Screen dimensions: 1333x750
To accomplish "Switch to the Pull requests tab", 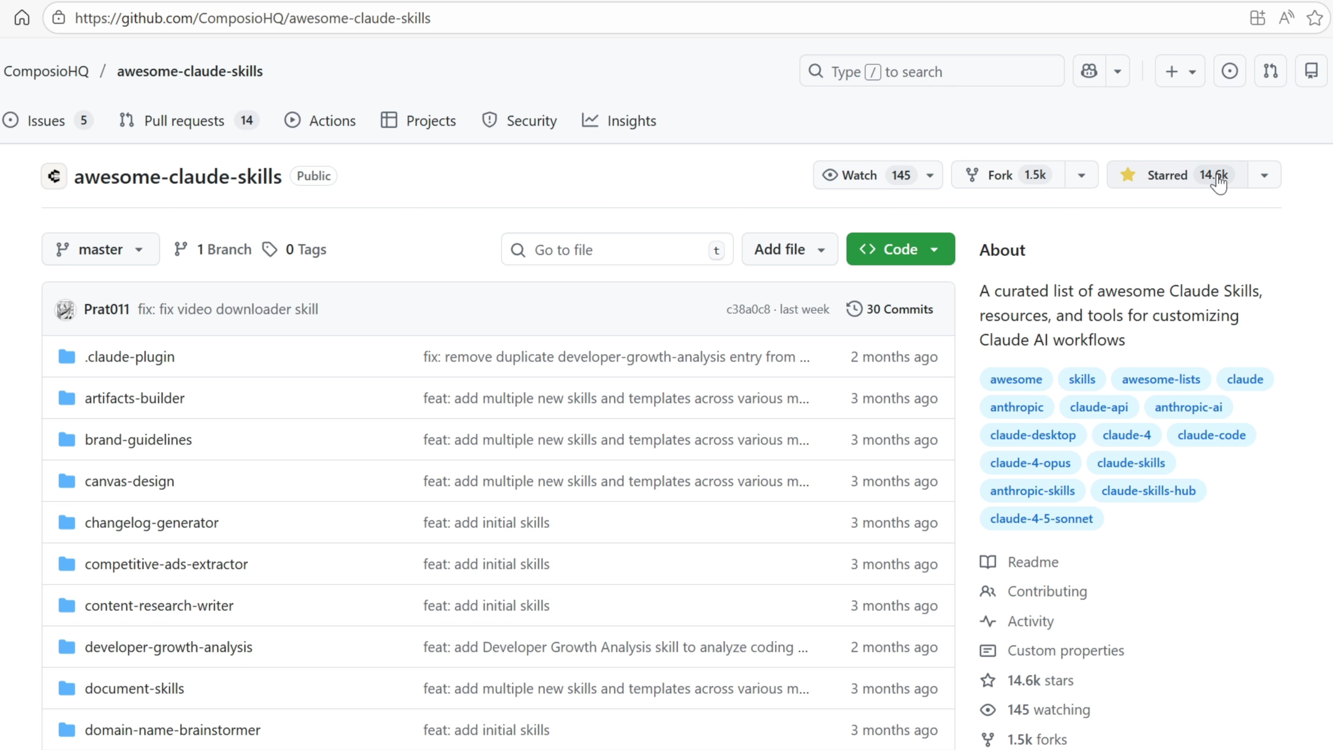I will [x=184, y=120].
